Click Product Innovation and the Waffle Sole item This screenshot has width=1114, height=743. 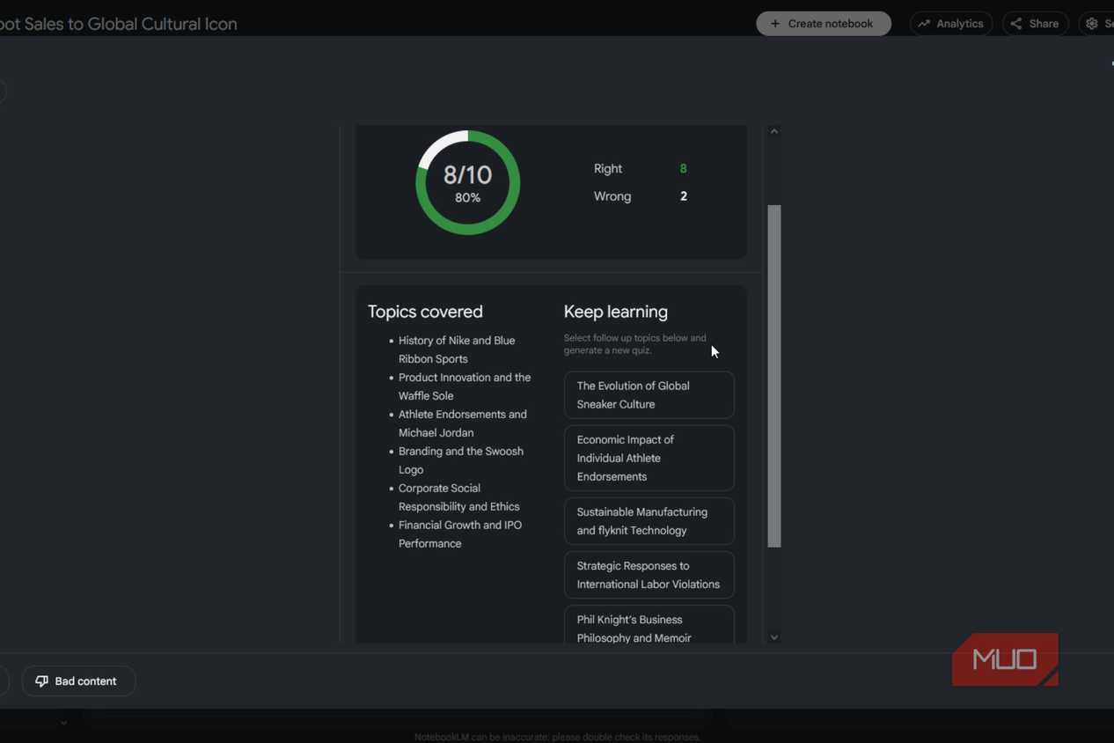[465, 386]
